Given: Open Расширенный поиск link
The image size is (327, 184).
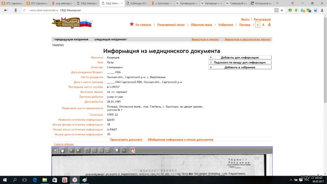Looking at the screenshot, I should click(x=171, y=25).
